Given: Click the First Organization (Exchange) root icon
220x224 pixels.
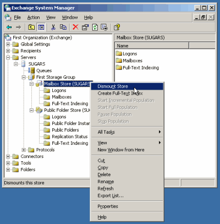Looking at the screenshot, I should tap(8, 37).
